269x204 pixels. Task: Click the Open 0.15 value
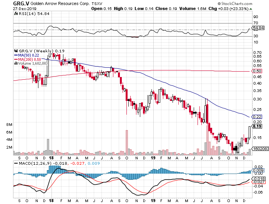(101, 8)
